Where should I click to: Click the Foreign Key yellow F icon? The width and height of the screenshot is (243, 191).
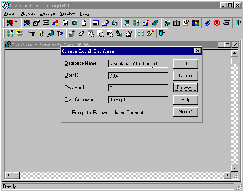(60, 33)
